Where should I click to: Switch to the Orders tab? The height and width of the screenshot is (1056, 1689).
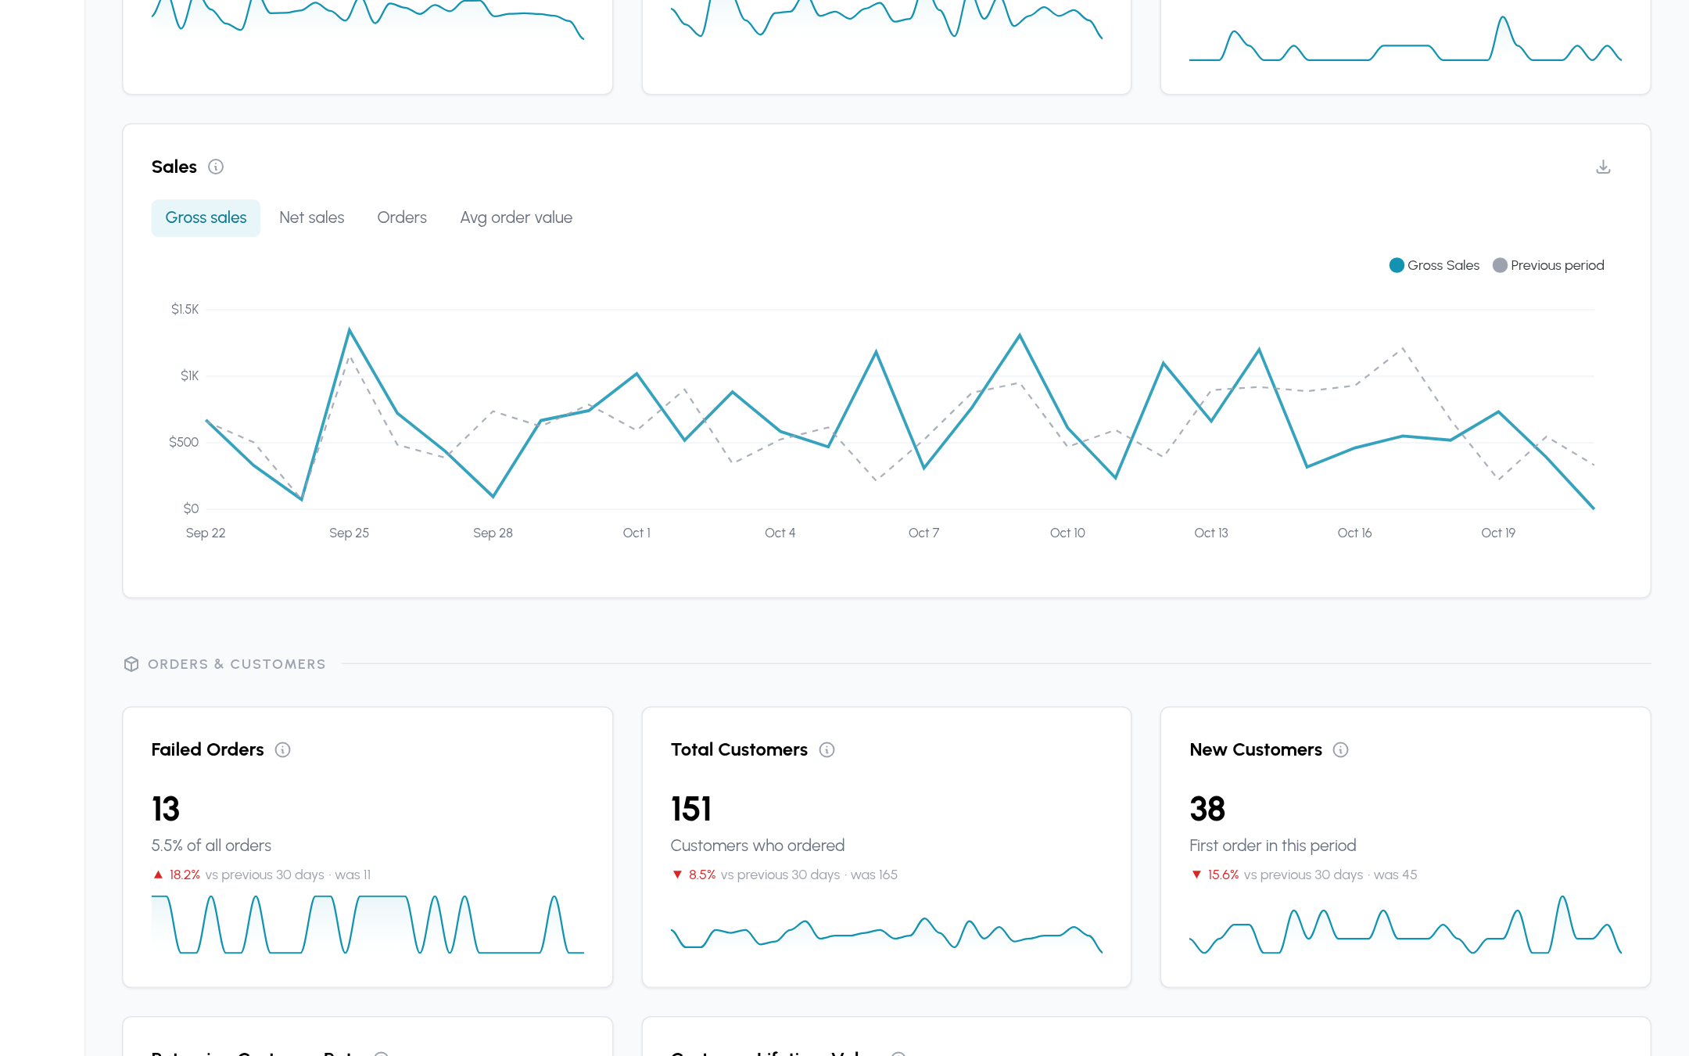[x=402, y=217]
